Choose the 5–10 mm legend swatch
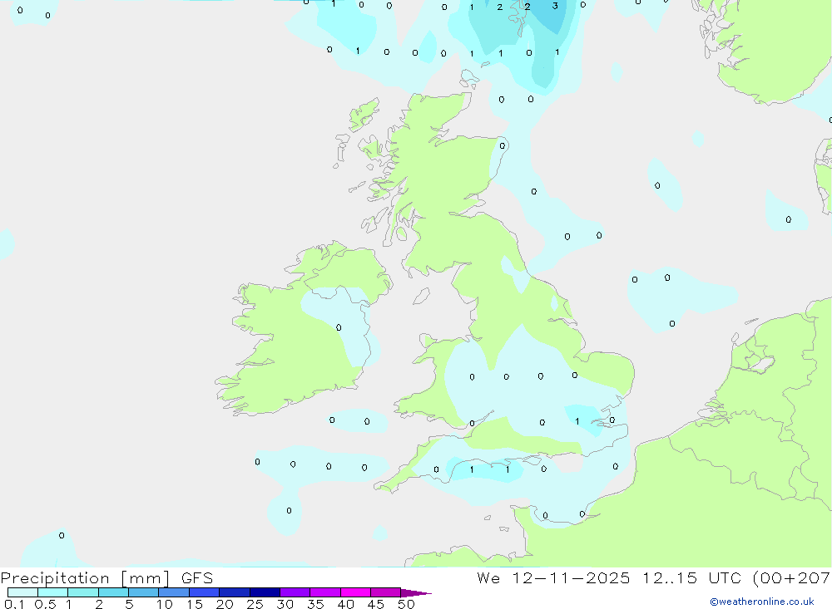 point(144,592)
